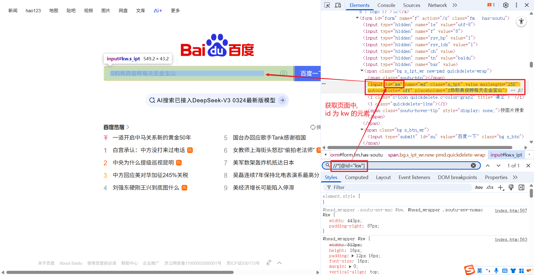Expand the padding shorthand triangle in #kw rule
This screenshot has height=275, width=534.
pyautogui.click(x=353, y=256)
